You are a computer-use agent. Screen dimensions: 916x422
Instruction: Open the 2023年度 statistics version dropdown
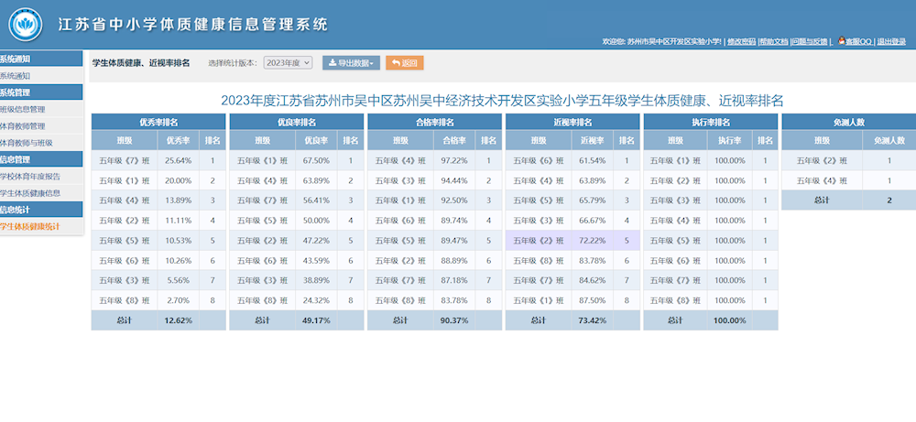pos(288,63)
